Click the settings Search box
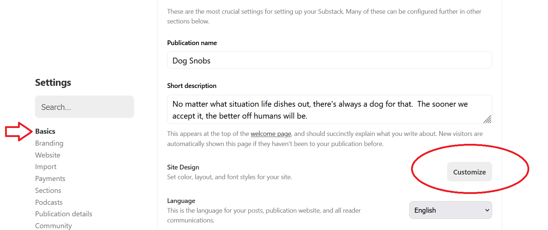Viewport: 548px width, 230px height. (84, 107)
